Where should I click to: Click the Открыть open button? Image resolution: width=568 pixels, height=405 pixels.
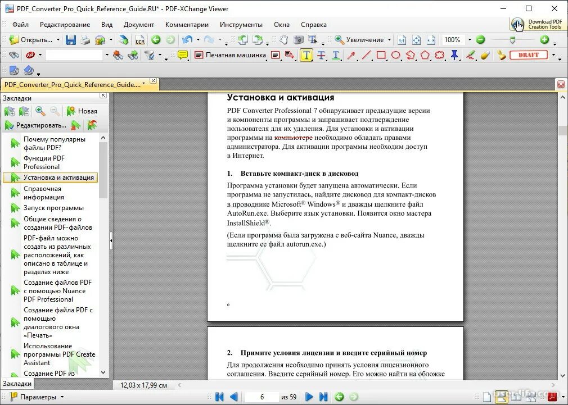(x=31, y=40)
